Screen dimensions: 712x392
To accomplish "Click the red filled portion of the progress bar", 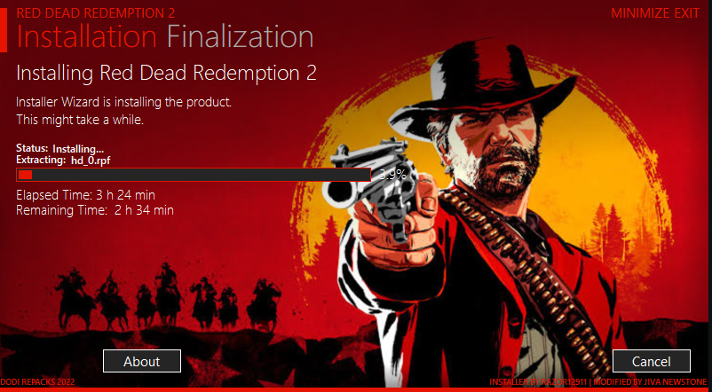I will click(x=25, y=175).
